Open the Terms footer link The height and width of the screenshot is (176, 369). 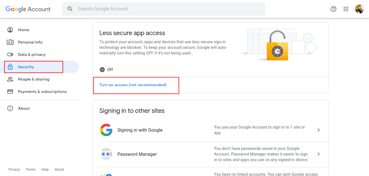click(31, 170)
